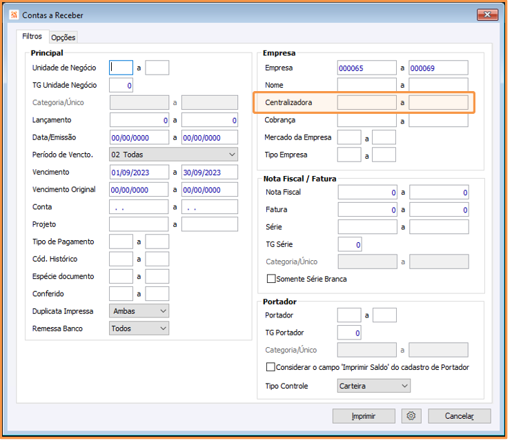The width and height of the screenshot is (512, 443).
Task: Enable the Somente Série Branca checkbox
Action: coord(271,279)
